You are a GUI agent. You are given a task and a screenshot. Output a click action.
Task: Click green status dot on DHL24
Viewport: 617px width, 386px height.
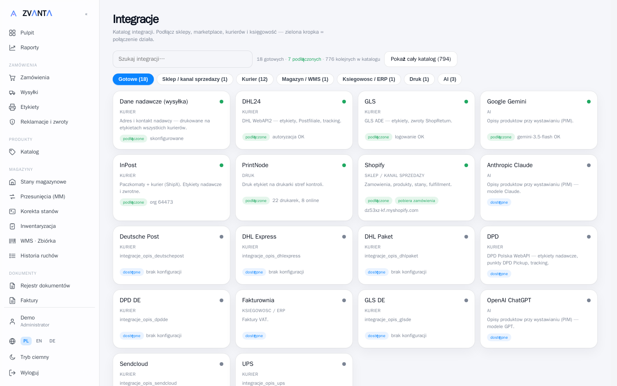pos(344,101)
